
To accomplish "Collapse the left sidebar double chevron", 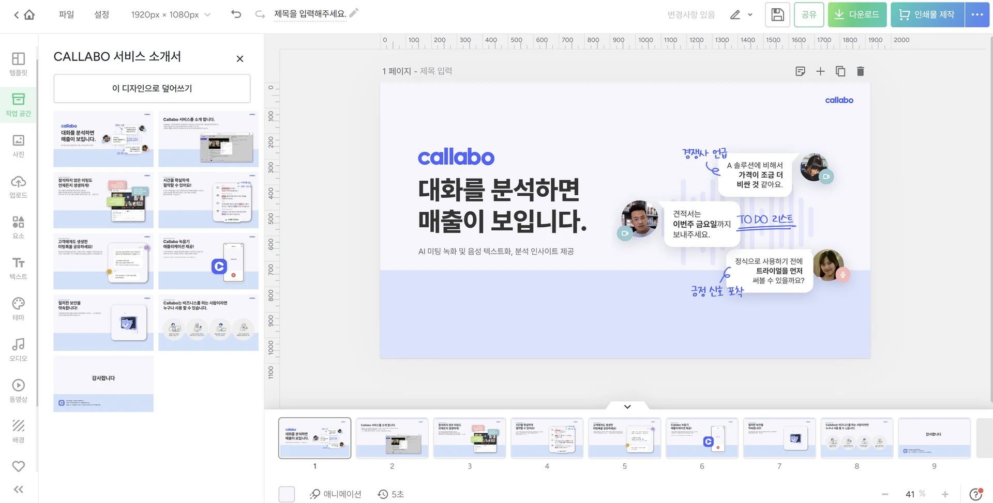I will (x=18, y=489).
